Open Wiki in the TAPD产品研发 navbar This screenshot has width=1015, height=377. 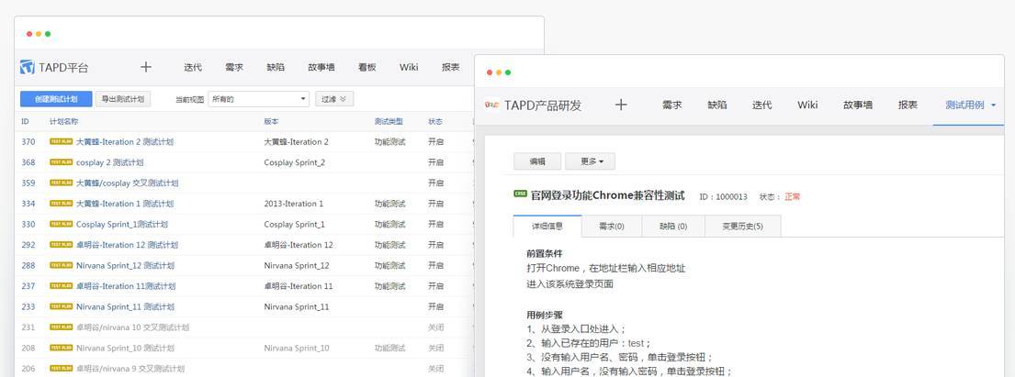[x=807, y=105]
